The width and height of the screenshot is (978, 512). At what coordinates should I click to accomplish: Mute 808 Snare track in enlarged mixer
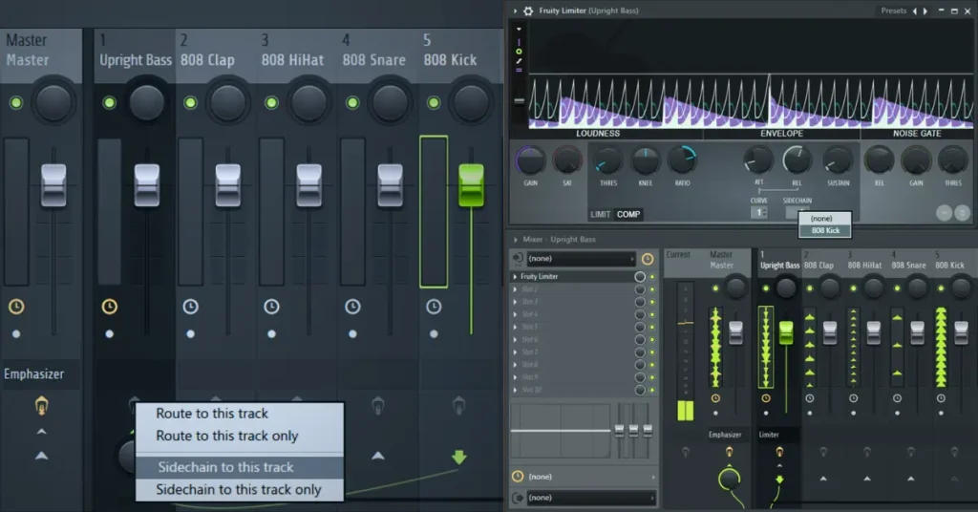point(352,102)
